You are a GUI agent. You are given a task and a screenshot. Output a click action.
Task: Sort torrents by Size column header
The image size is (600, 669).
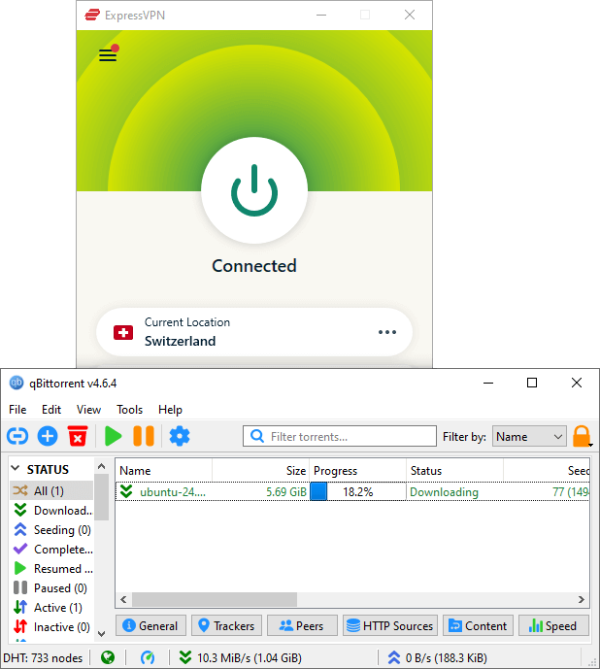[x=261, y=471]
